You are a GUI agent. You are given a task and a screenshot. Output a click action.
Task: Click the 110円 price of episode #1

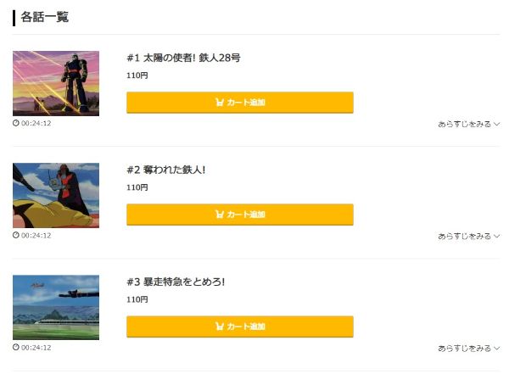coord(137,75)
